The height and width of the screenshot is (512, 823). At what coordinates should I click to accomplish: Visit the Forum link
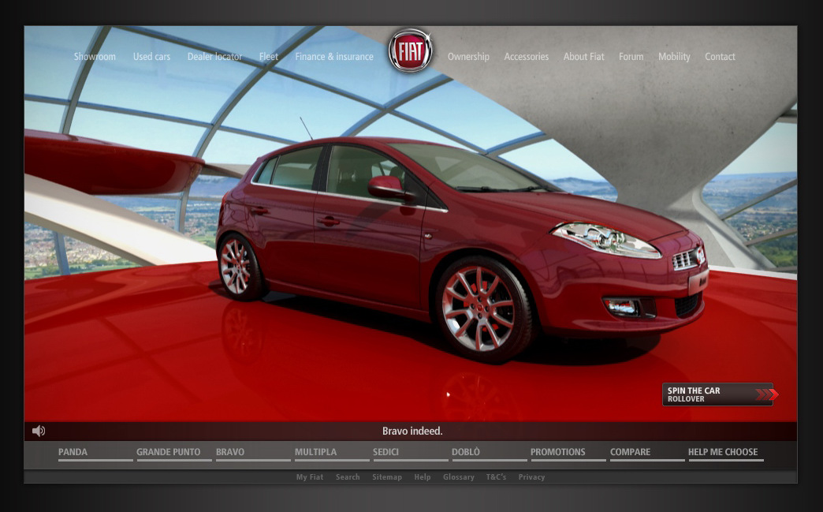631,56
